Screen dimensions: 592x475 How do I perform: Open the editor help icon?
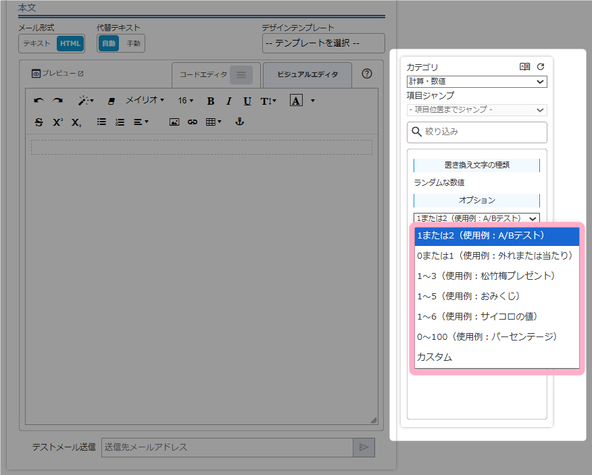[367, 74]
